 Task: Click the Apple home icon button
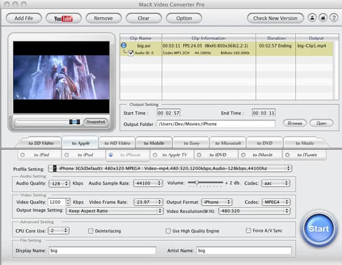(x=323, y=18)
